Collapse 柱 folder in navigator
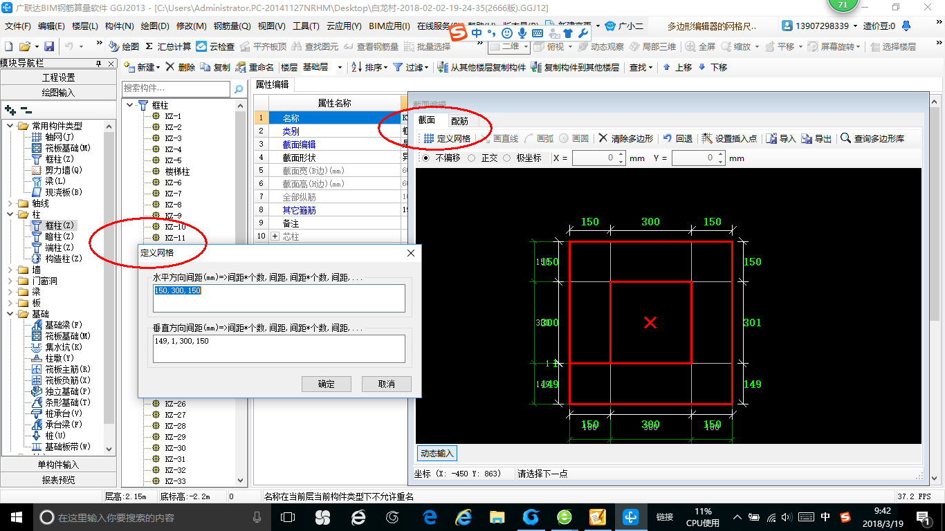This screenshot has width=945, height=531. click(x=10, y=214)
